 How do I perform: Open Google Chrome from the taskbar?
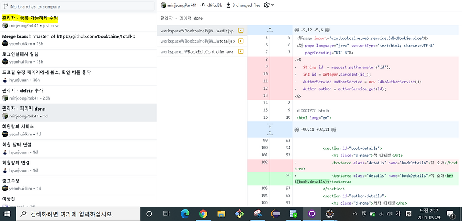tap(203, 214)
